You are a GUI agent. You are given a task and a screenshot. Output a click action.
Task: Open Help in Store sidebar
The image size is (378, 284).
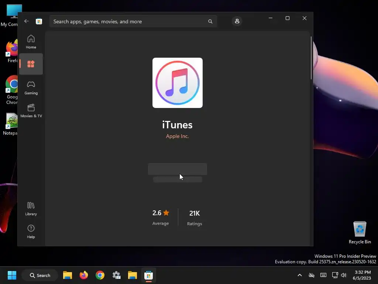31,232
